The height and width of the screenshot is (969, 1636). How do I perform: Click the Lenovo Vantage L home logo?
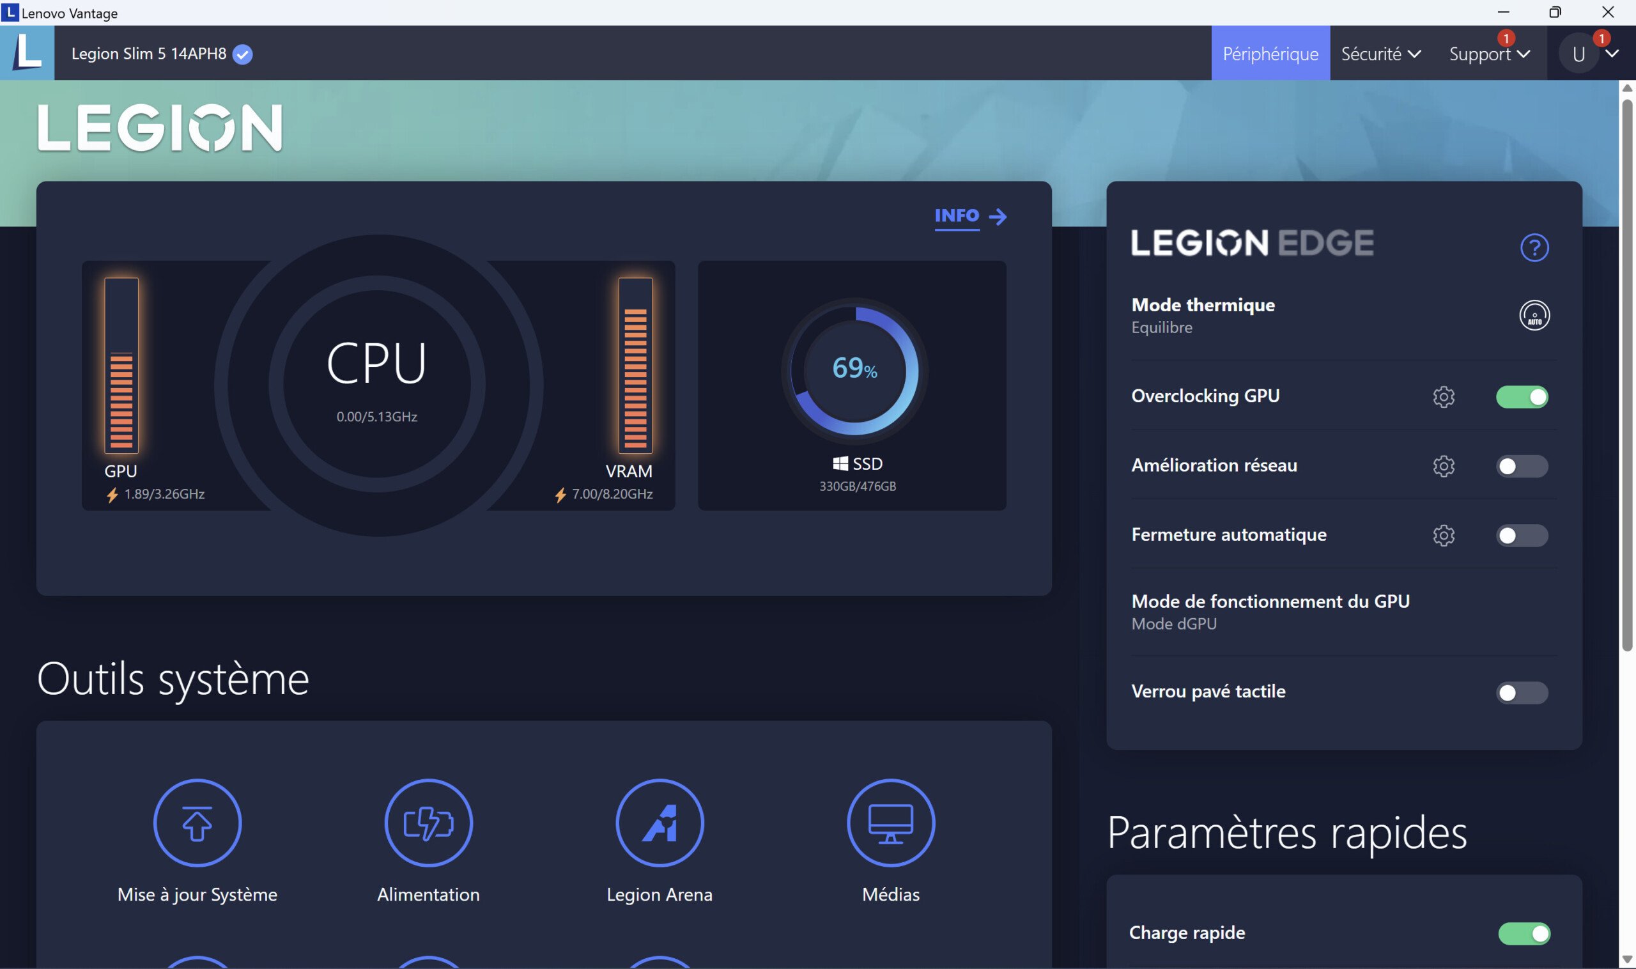(27, 53)
